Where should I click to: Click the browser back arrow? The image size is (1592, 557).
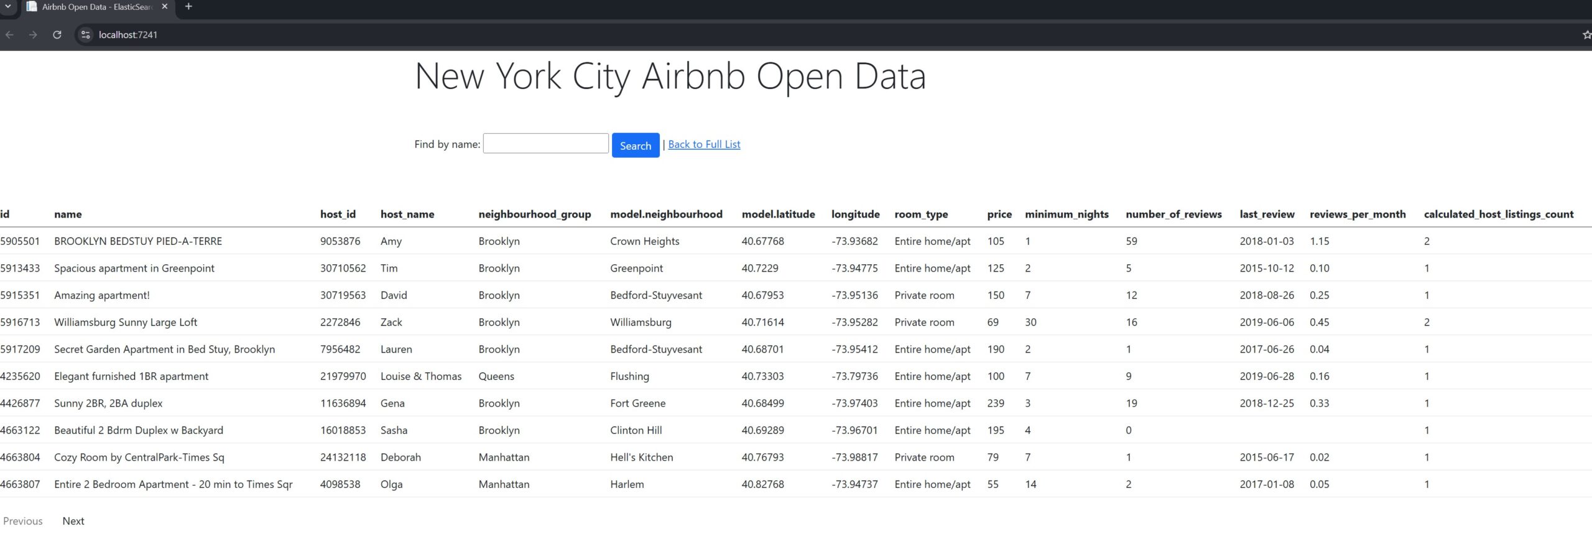click(x=9, y=35)
